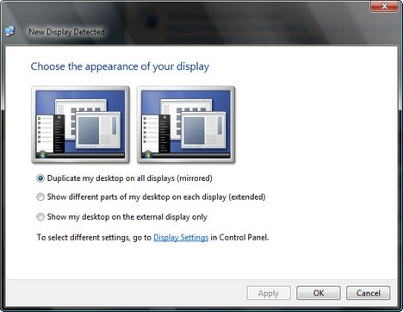Dismiss the dialog with Cancel

click(369, 293)
